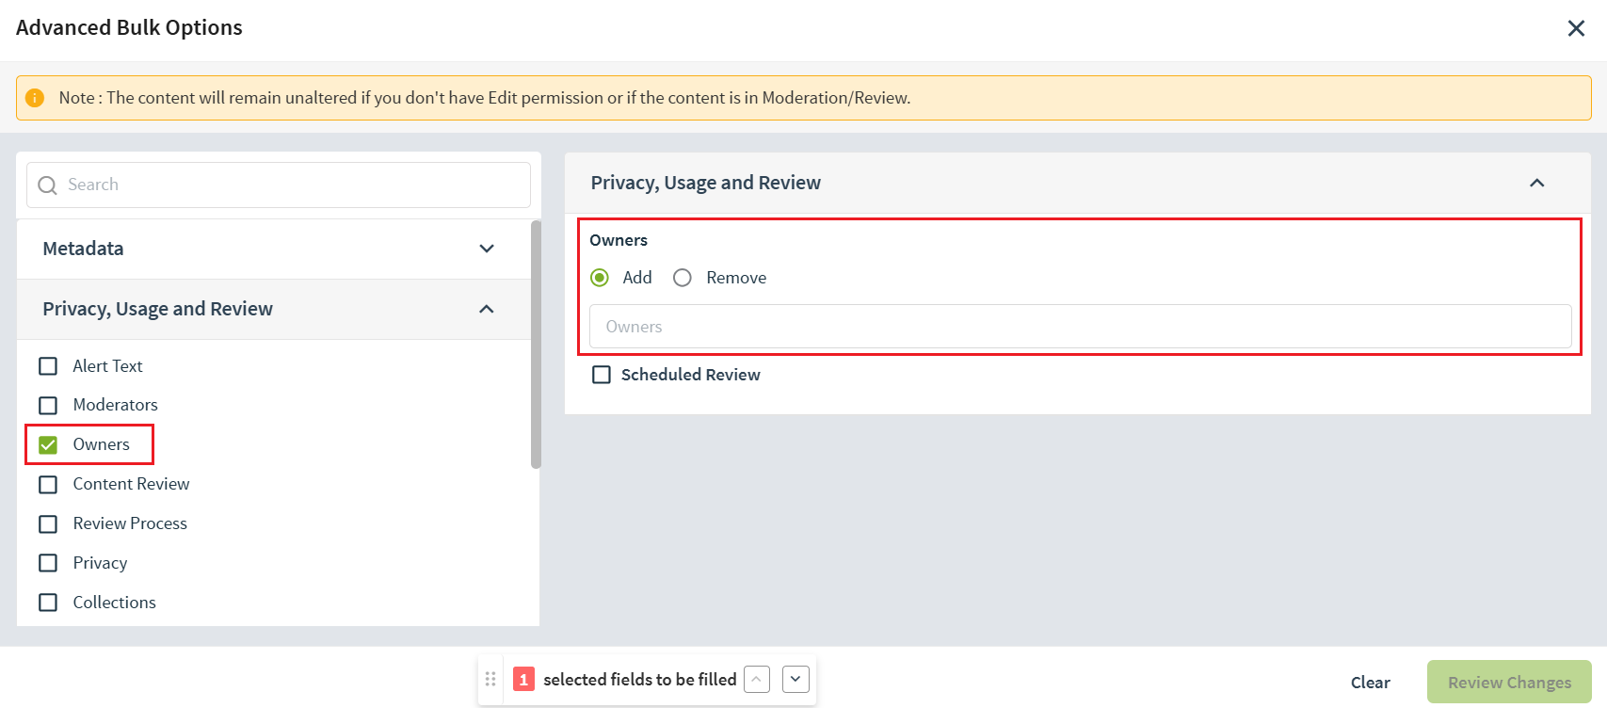The image size is (1607, 708).
Task: Click the Owners label above the radio buttons
Action: click(619, 240)
